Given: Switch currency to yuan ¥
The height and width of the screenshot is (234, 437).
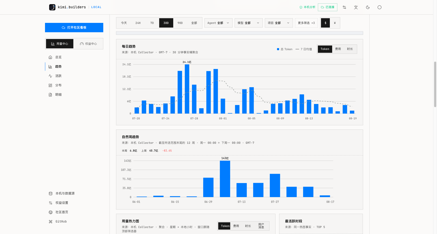Looking at the screenshot, I should [x=335, y=23].
